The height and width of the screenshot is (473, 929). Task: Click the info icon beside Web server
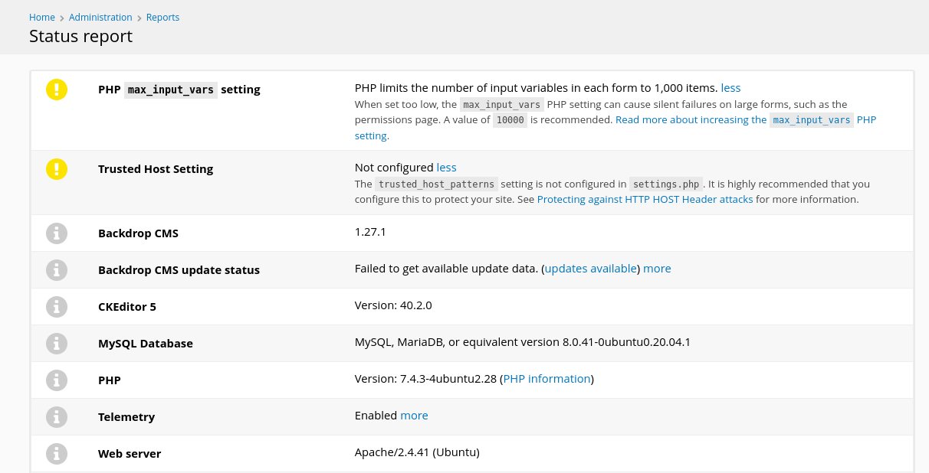click(57, 454)
